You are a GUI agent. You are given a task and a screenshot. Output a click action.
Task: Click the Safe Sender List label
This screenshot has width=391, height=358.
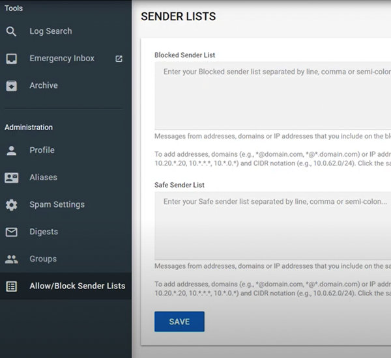pyautogui.click(x=179, y=185)
